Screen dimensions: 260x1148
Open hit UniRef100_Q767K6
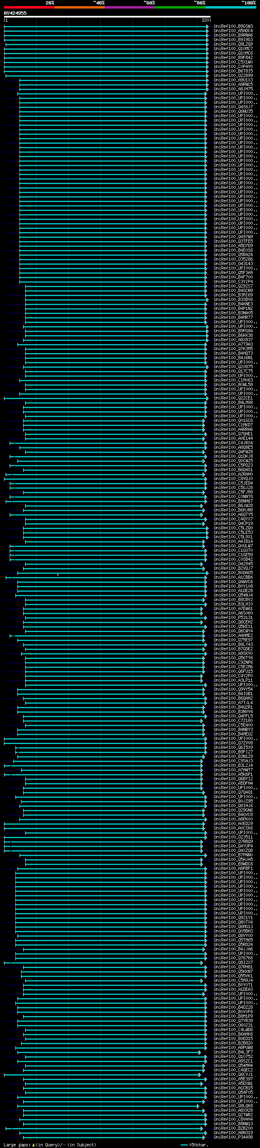tap(233, 958)
